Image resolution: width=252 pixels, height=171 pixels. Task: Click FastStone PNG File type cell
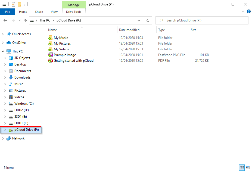pos(172,55)
